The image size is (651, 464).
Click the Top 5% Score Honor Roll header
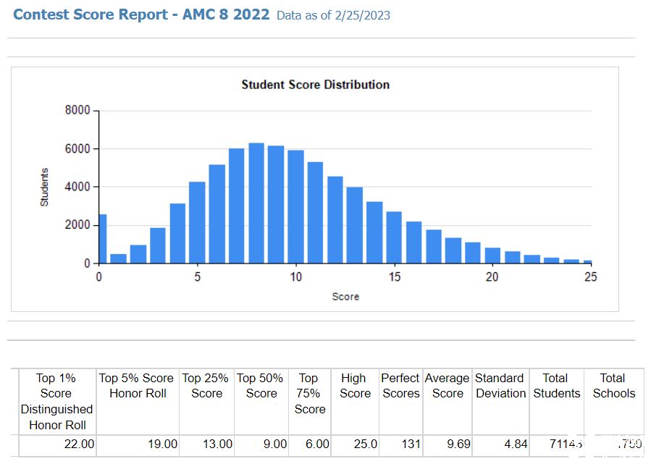(x=137, y=386)
